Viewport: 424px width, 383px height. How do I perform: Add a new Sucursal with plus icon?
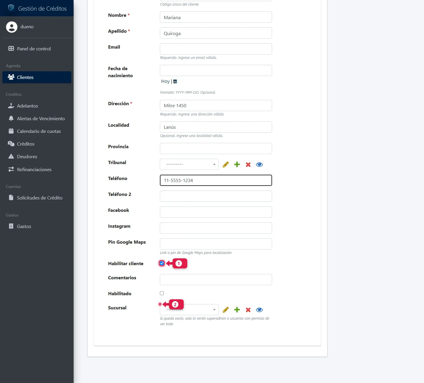[237, 310]
